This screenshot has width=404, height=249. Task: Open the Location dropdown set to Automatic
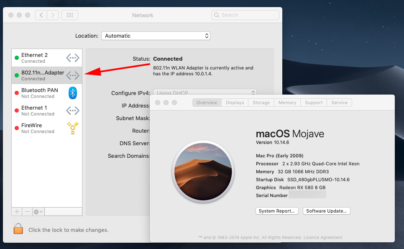tap(156, 36)
